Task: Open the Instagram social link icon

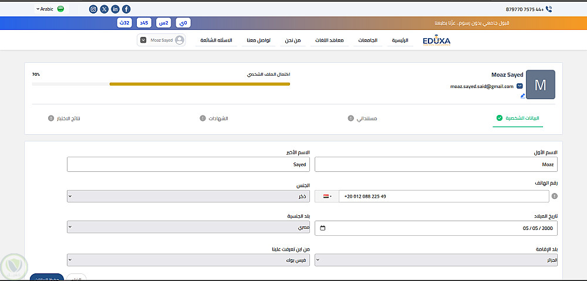Action: click(93, 9)
